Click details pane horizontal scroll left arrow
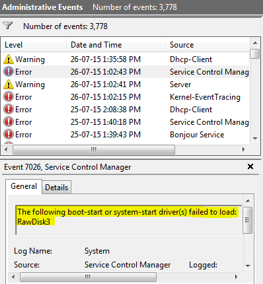 tap(13, 277)
